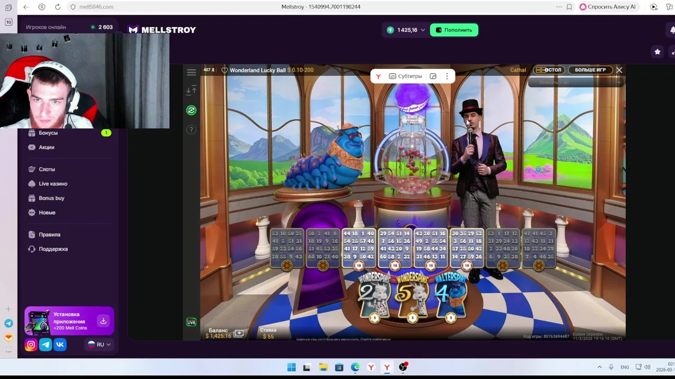Click the plus icon in browser side panel
Viewport: 675px width, 379px height.
pos(8,309)
